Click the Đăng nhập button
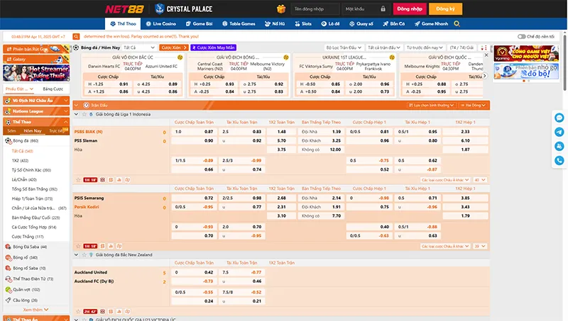 410,9
